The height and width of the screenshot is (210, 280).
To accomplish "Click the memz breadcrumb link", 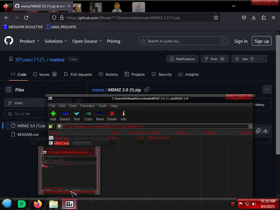I will click(x=98, y=90).
